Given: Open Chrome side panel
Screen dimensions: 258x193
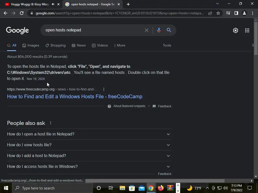Looking at the screenshot, I should point(236,13).
